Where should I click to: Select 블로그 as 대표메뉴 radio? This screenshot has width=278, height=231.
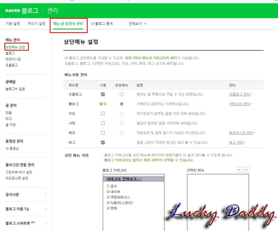[122, 104]
